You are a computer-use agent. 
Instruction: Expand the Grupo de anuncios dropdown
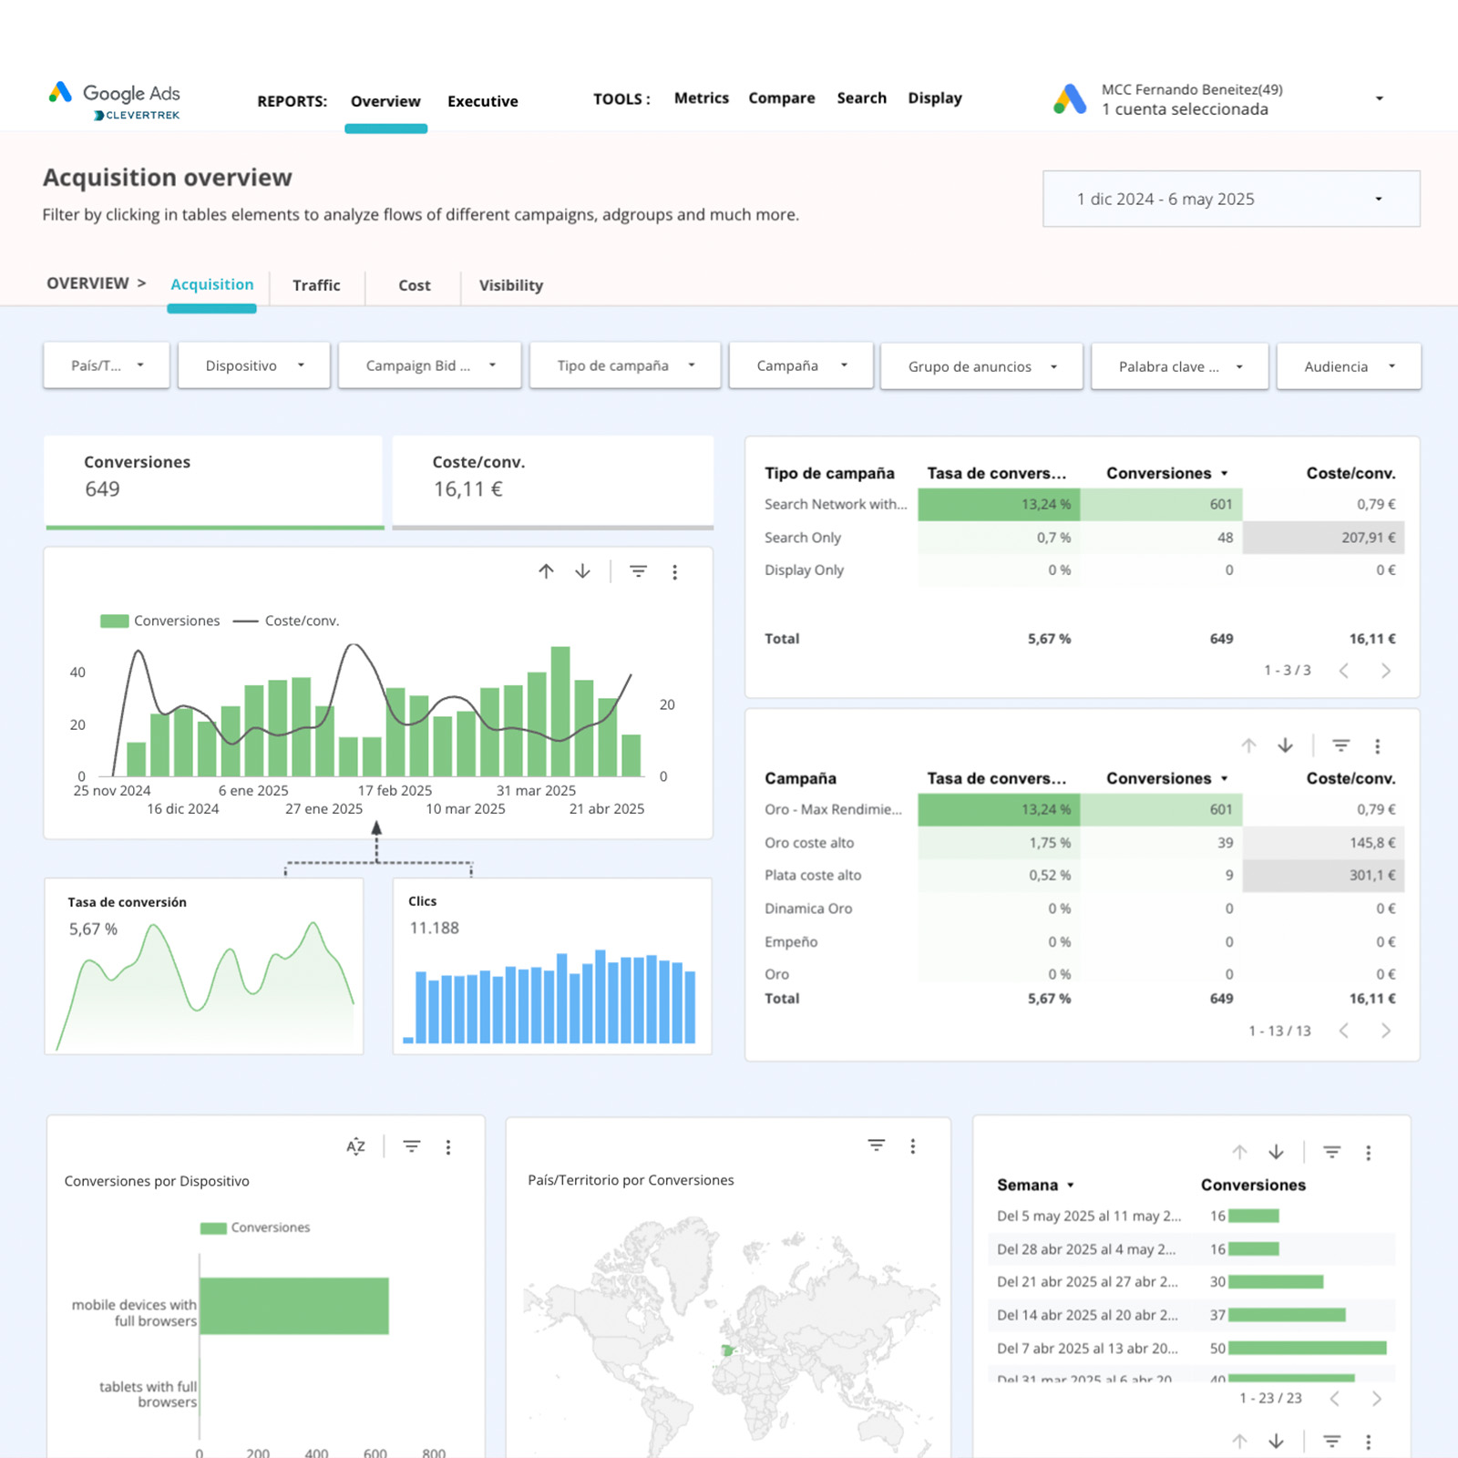(981, 366)
